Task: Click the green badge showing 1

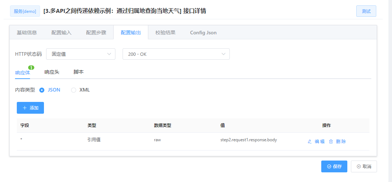Action: coord(31,68)
